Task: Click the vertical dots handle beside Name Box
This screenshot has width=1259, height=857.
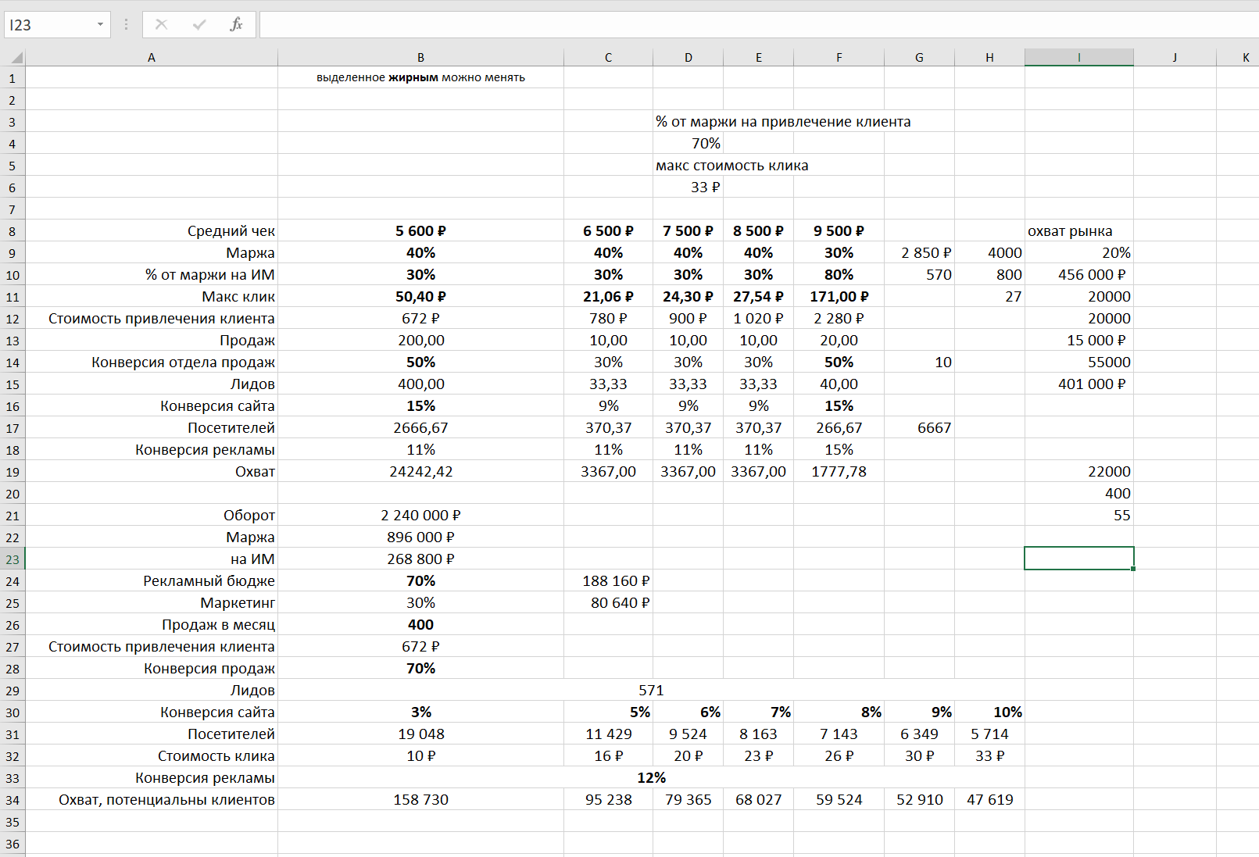Action: pos(126,25)
